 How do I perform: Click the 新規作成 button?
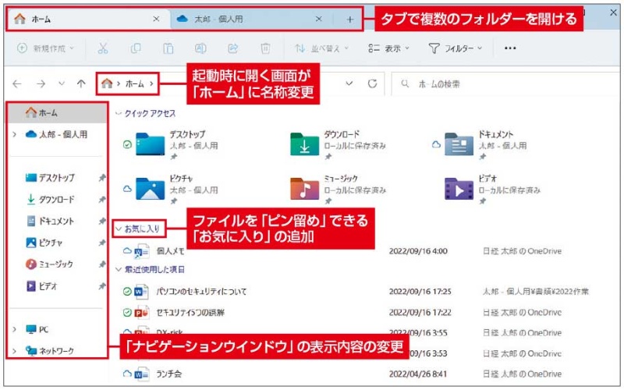[x=45, y=48]
